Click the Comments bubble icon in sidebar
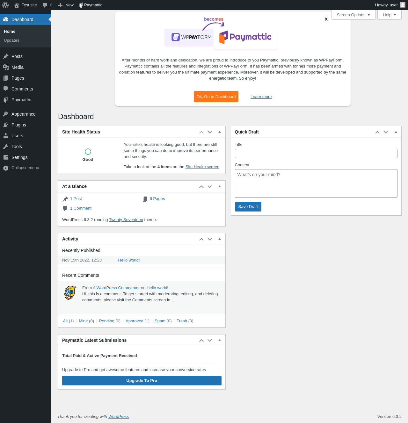Screen dimensions: 408x423 [6, 89]
